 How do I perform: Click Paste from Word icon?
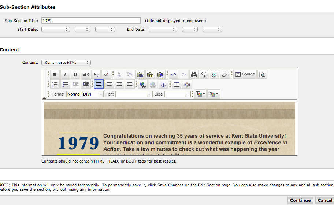(x=160, y=74)
